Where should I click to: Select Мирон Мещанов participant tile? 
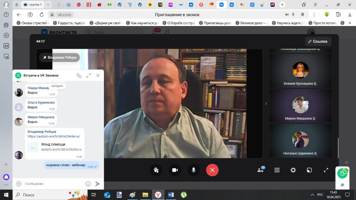(x=300, y=106)
